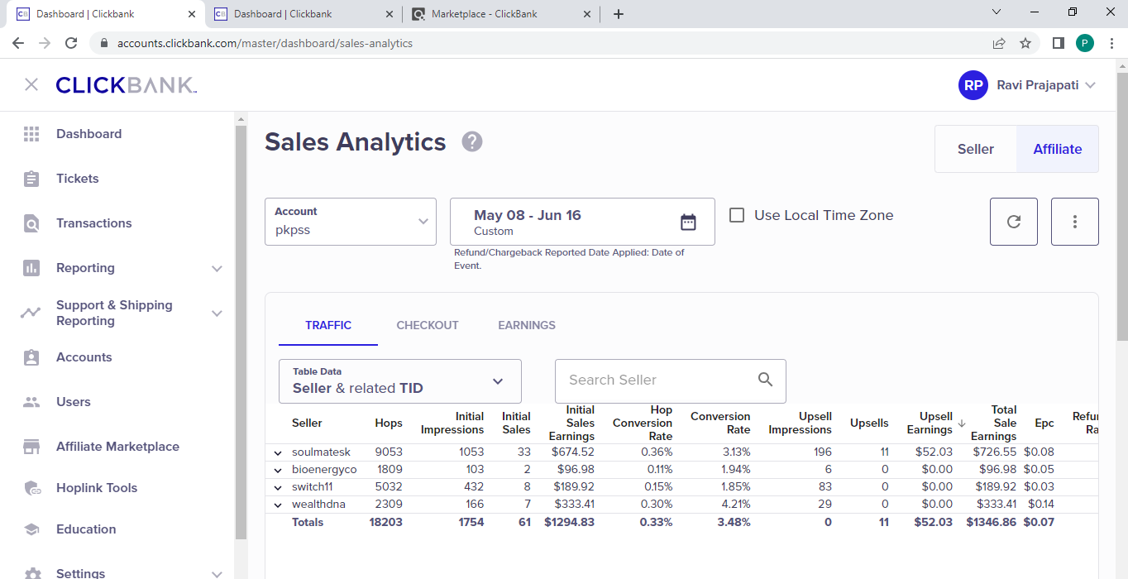Click the browser reload button
The image size is (1128, 579).
71,43
